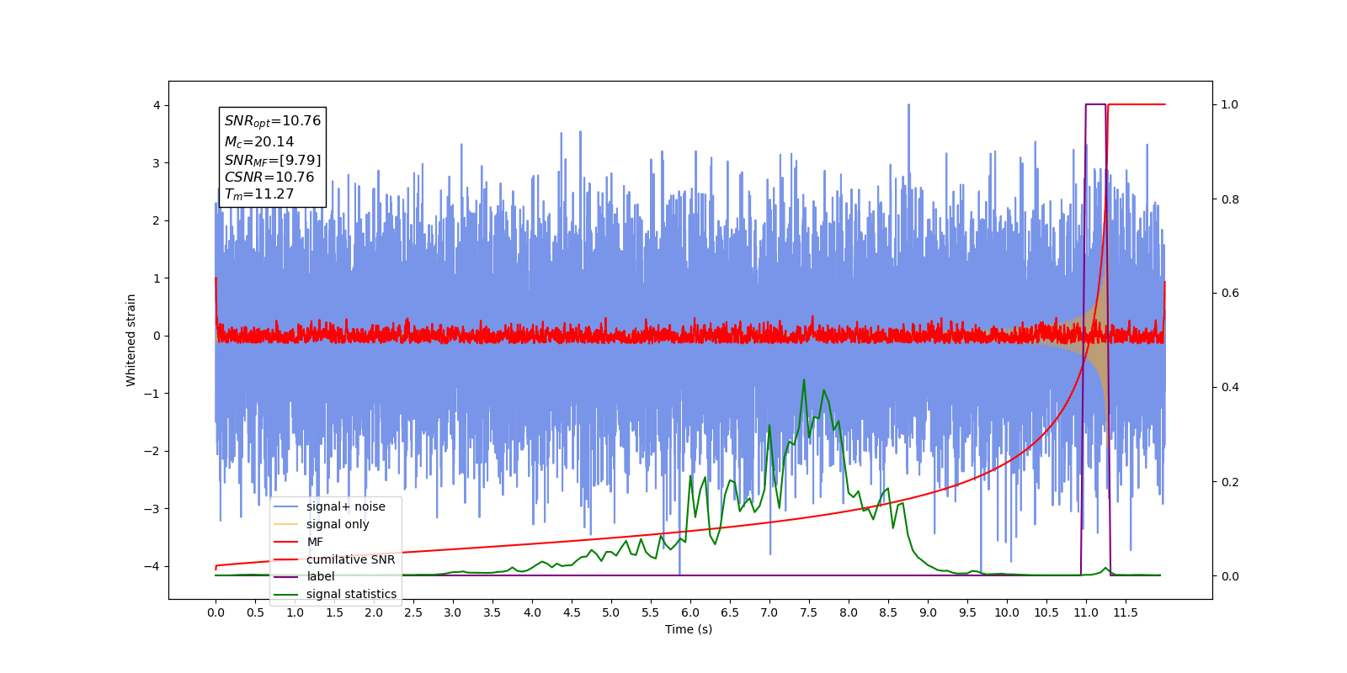This screenshot has width=1347, height=673.
Task: Click the 5.0 tick on the time axis
Action: click(611, 612)
